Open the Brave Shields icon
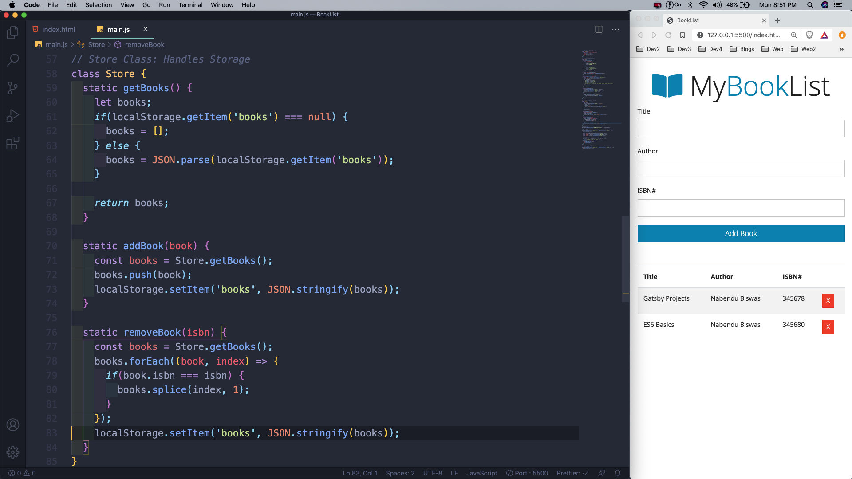The width and height of the screenshot is (852, 479). 809,35
